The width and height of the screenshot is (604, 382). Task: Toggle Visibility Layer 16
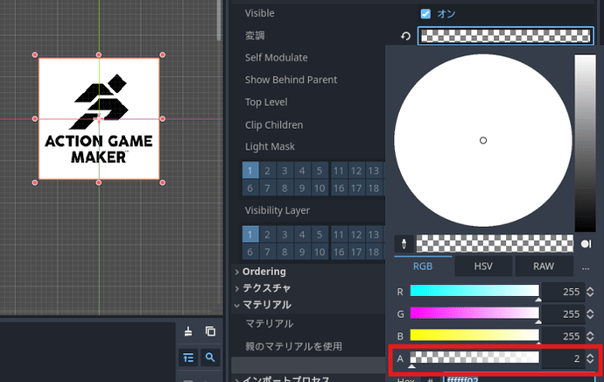(339, 252)
